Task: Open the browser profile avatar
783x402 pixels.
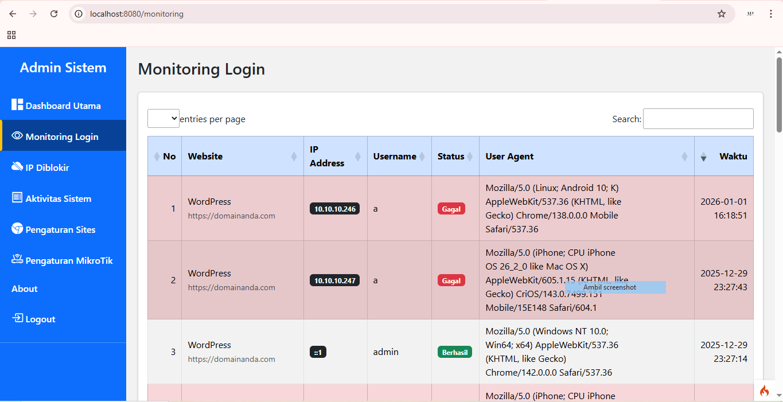Action: tap(750, 14)
